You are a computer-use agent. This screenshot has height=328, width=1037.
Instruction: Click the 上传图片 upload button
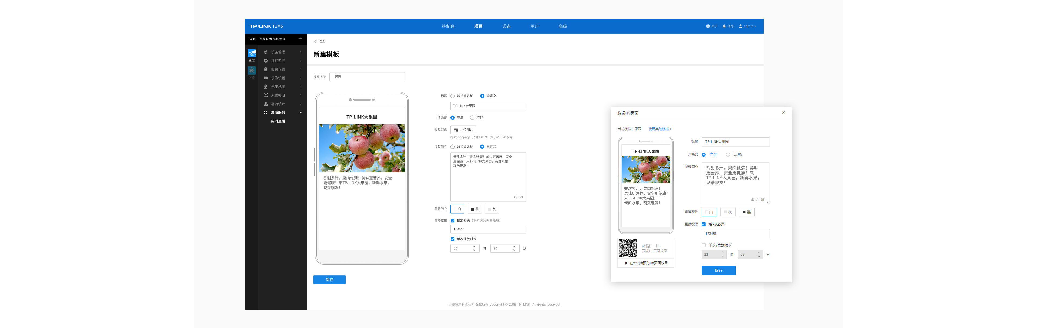[x=463, y=130]
